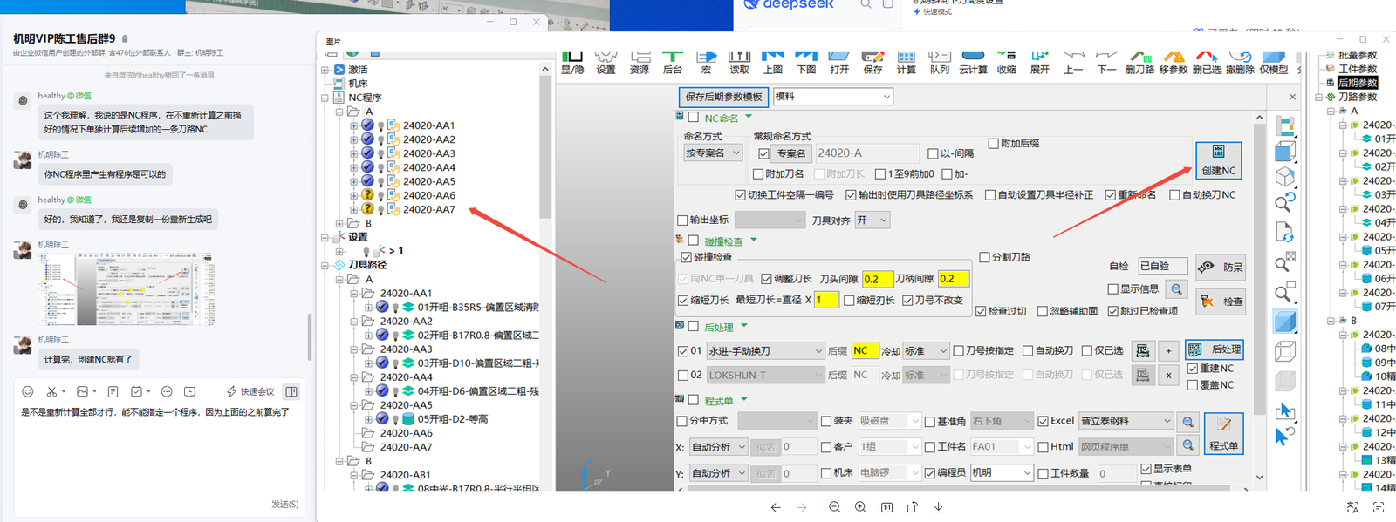Expand the 激活 tree node

click(x=325, y=70)
